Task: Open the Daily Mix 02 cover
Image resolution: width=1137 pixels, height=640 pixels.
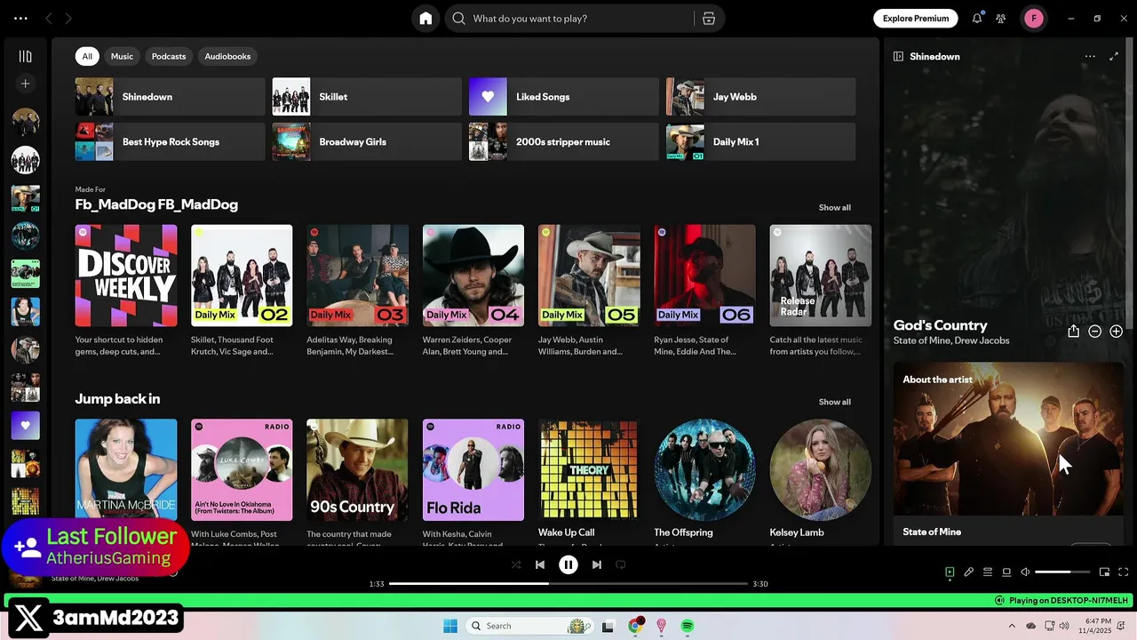Action: [x=242, y=276]
